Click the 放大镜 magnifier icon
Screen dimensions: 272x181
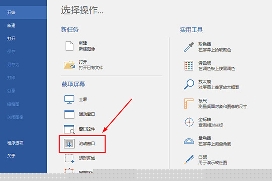click(x=189, y=84)
